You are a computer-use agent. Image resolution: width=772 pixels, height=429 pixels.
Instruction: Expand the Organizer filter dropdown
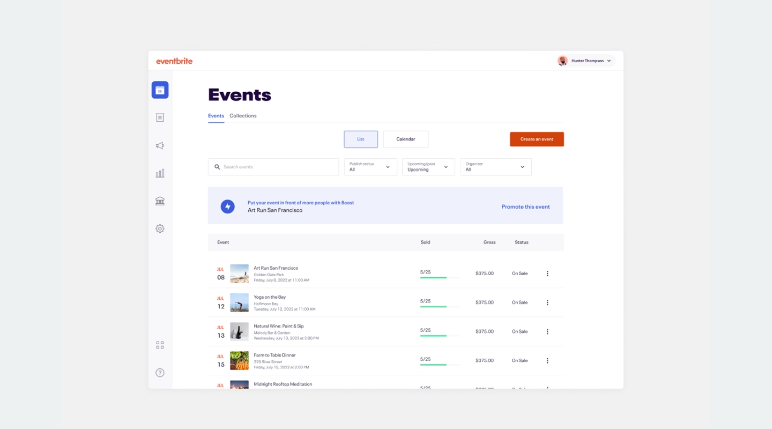(495, 167)
